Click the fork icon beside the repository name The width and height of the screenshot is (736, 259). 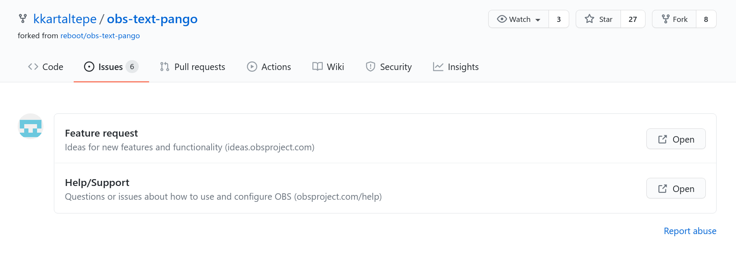(23, 18)
